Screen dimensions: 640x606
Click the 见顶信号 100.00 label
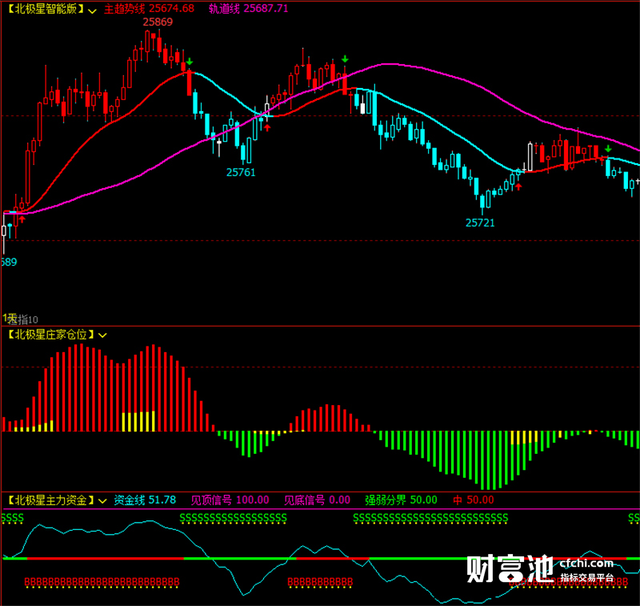(230, 500)
